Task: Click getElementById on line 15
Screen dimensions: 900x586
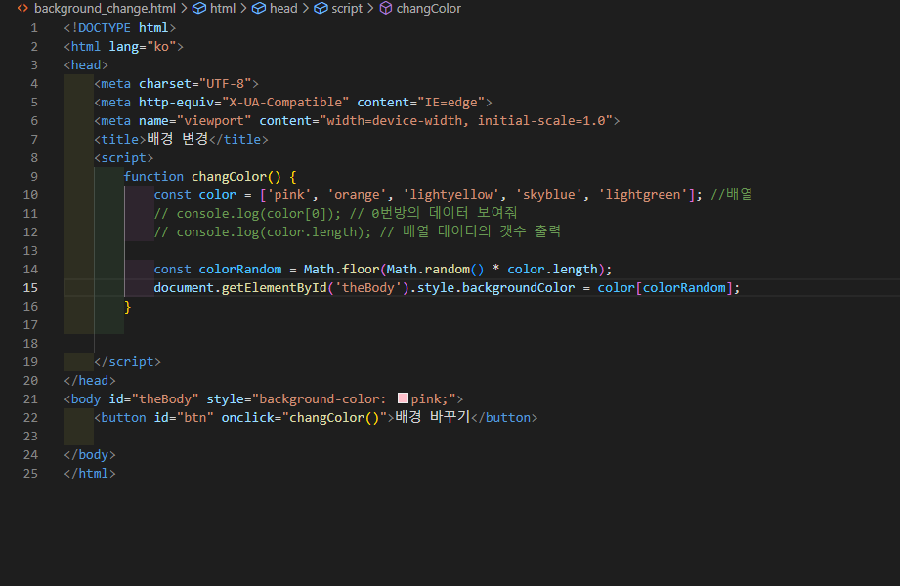Action: (274, 287)
